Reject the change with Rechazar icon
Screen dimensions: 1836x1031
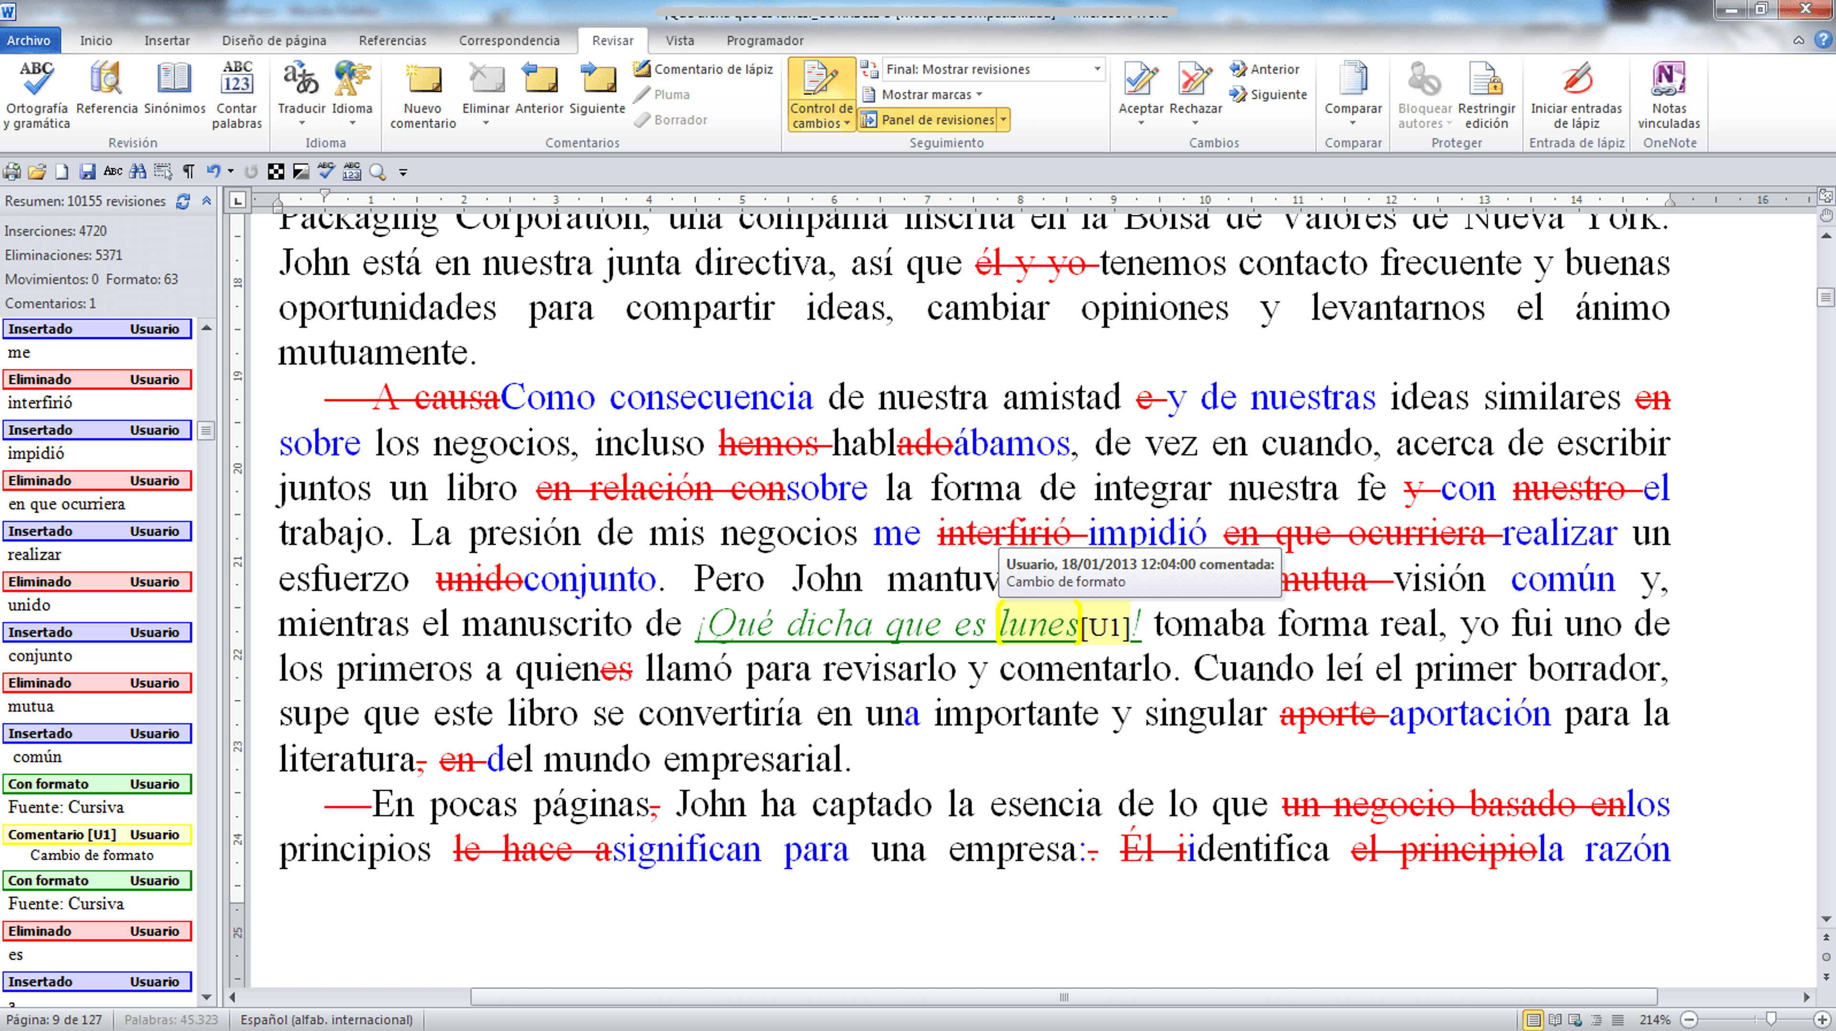click(1195, 96)
